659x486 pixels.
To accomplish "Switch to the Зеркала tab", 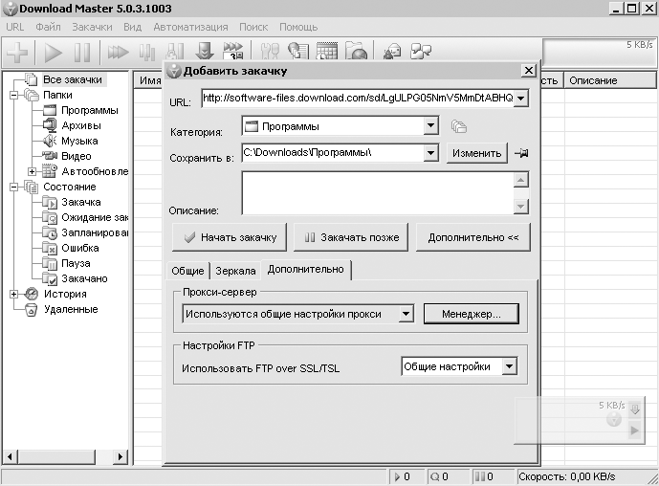I will click(x=235, y=271).
